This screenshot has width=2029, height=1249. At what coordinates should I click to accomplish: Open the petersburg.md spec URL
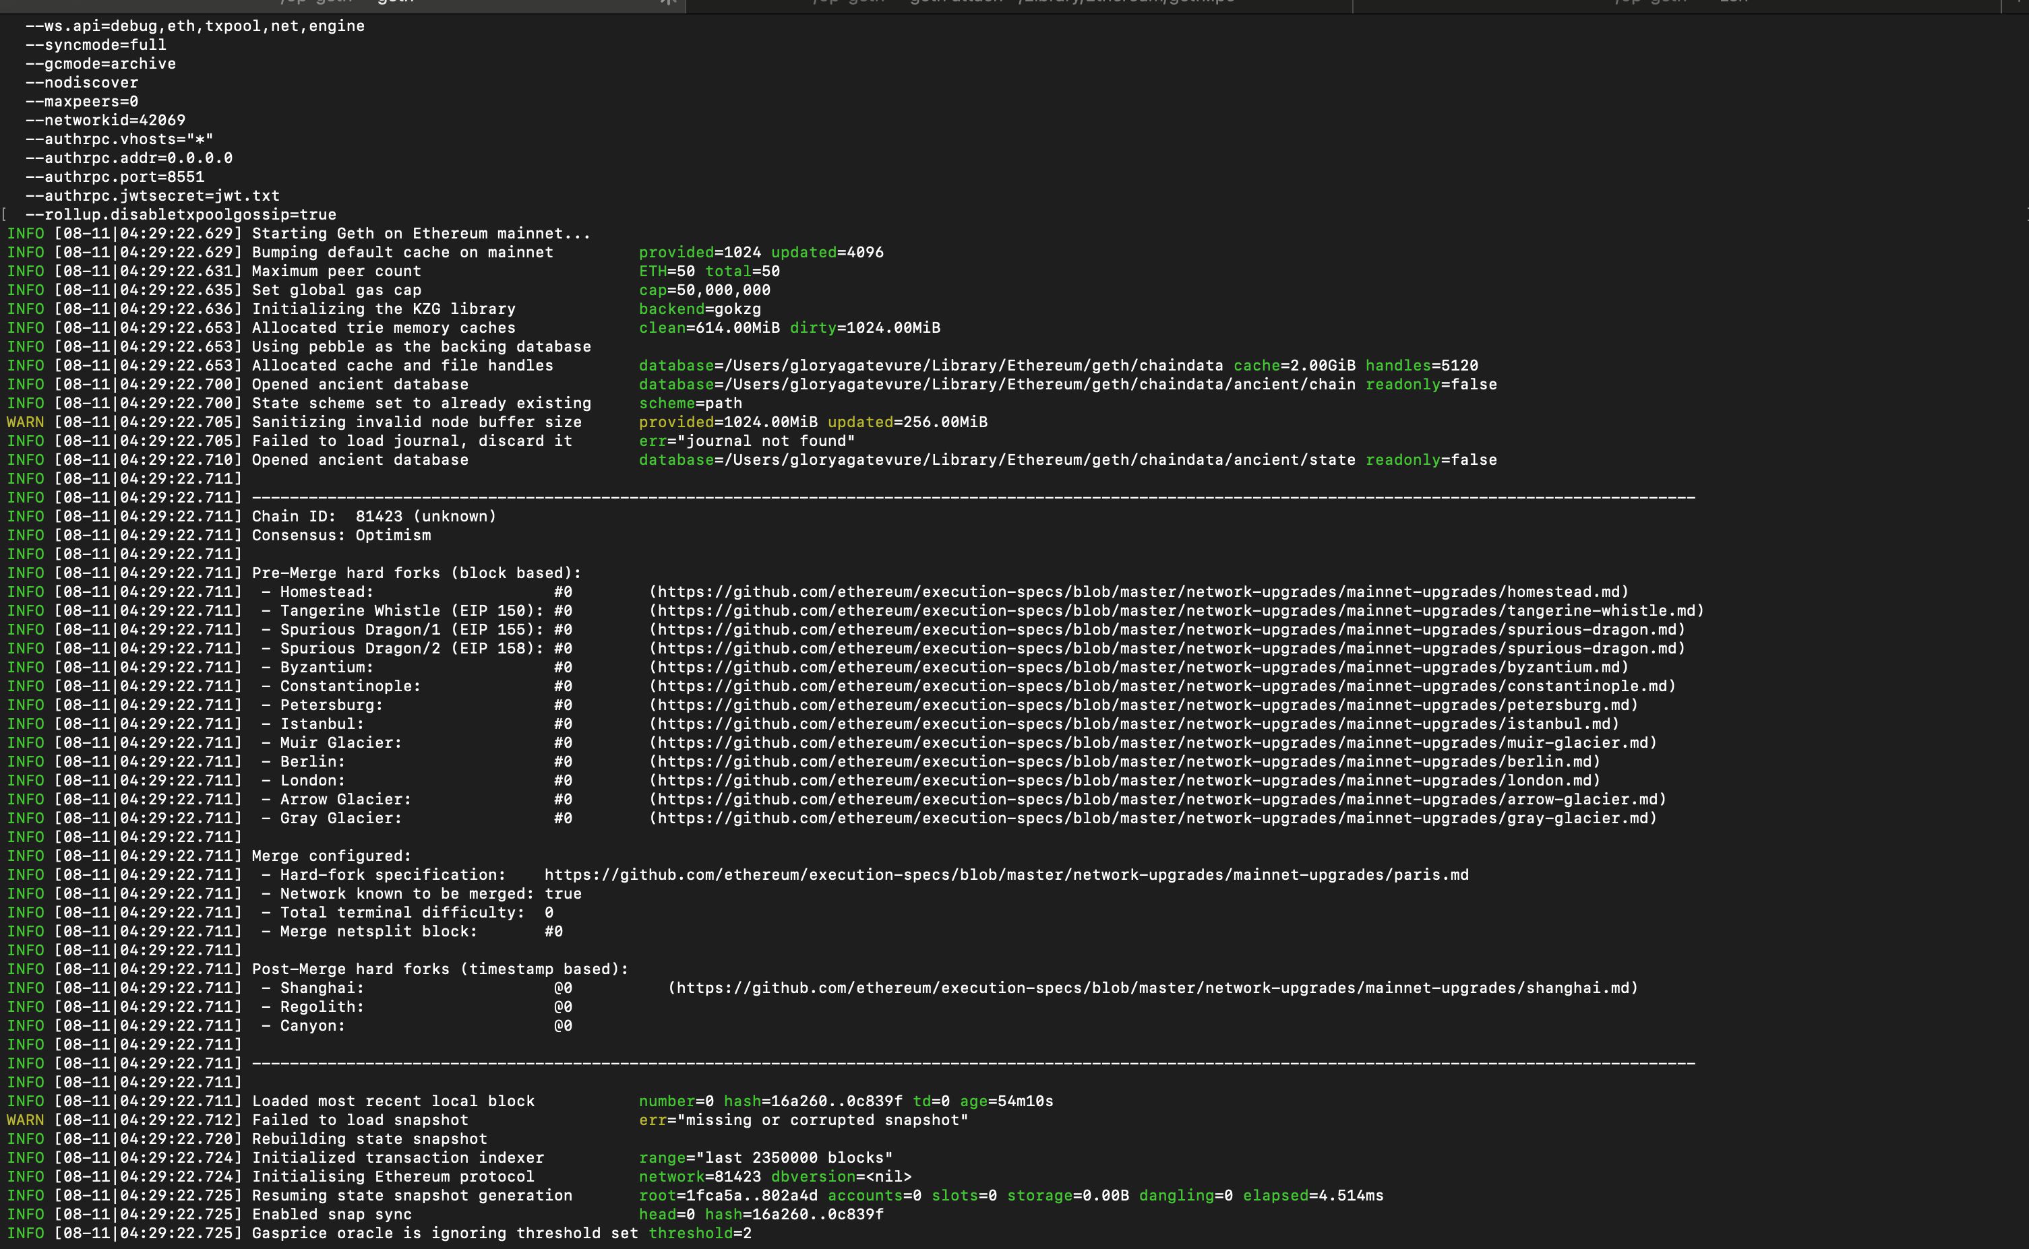(x=1144, y=705)
